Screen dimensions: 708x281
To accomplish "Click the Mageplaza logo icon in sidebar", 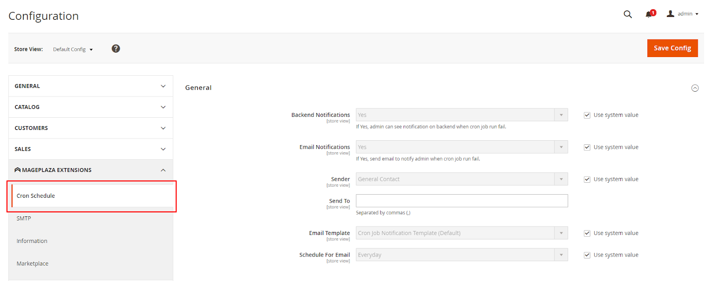I will pyautogui.click(x=18, y=170).
